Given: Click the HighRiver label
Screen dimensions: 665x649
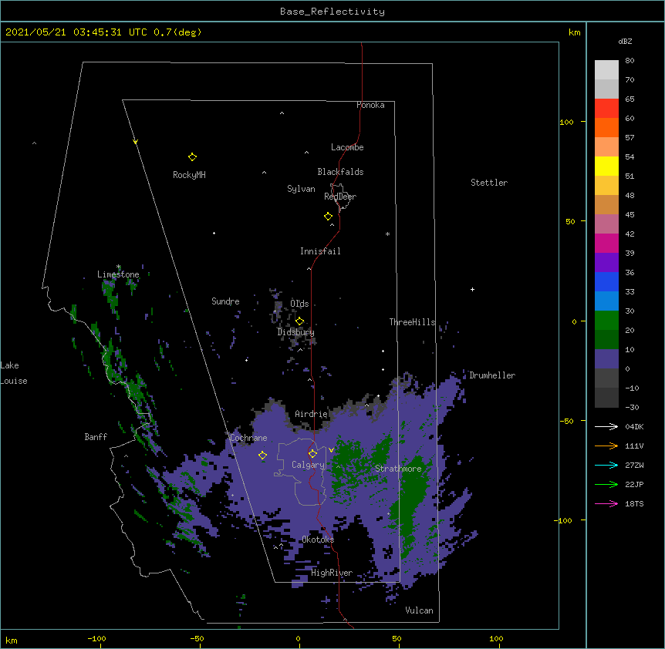Looking at the screenshot, I should 332,573.
